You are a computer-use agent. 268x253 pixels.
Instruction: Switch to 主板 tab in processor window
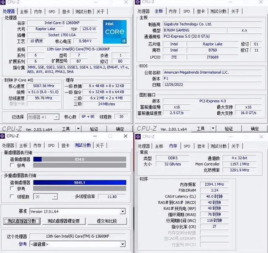(x=24, y=12)
